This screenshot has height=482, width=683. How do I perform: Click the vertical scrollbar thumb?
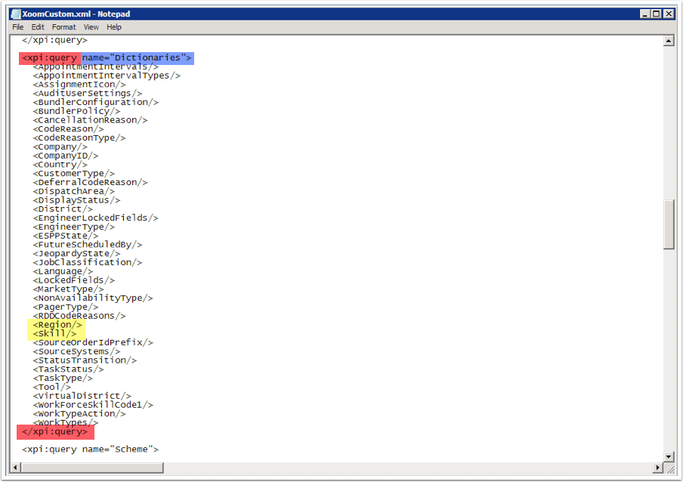[669, 224]
